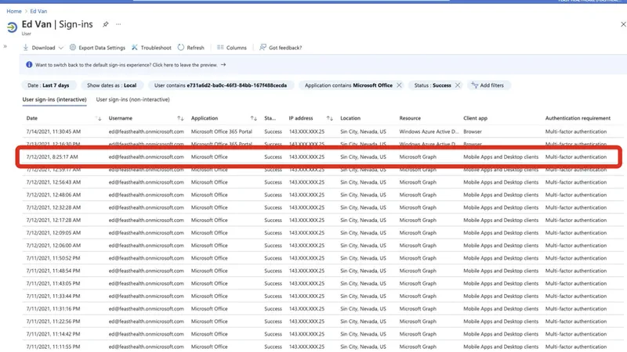Sort by the Date column arrow
The image size is (627, 352).
pyautogui.click(x=99, y=118)
